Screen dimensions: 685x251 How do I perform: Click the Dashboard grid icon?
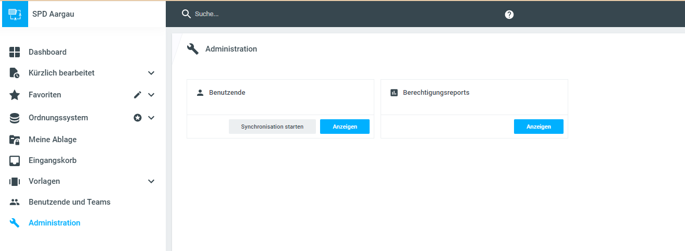(x=15, y=52)
